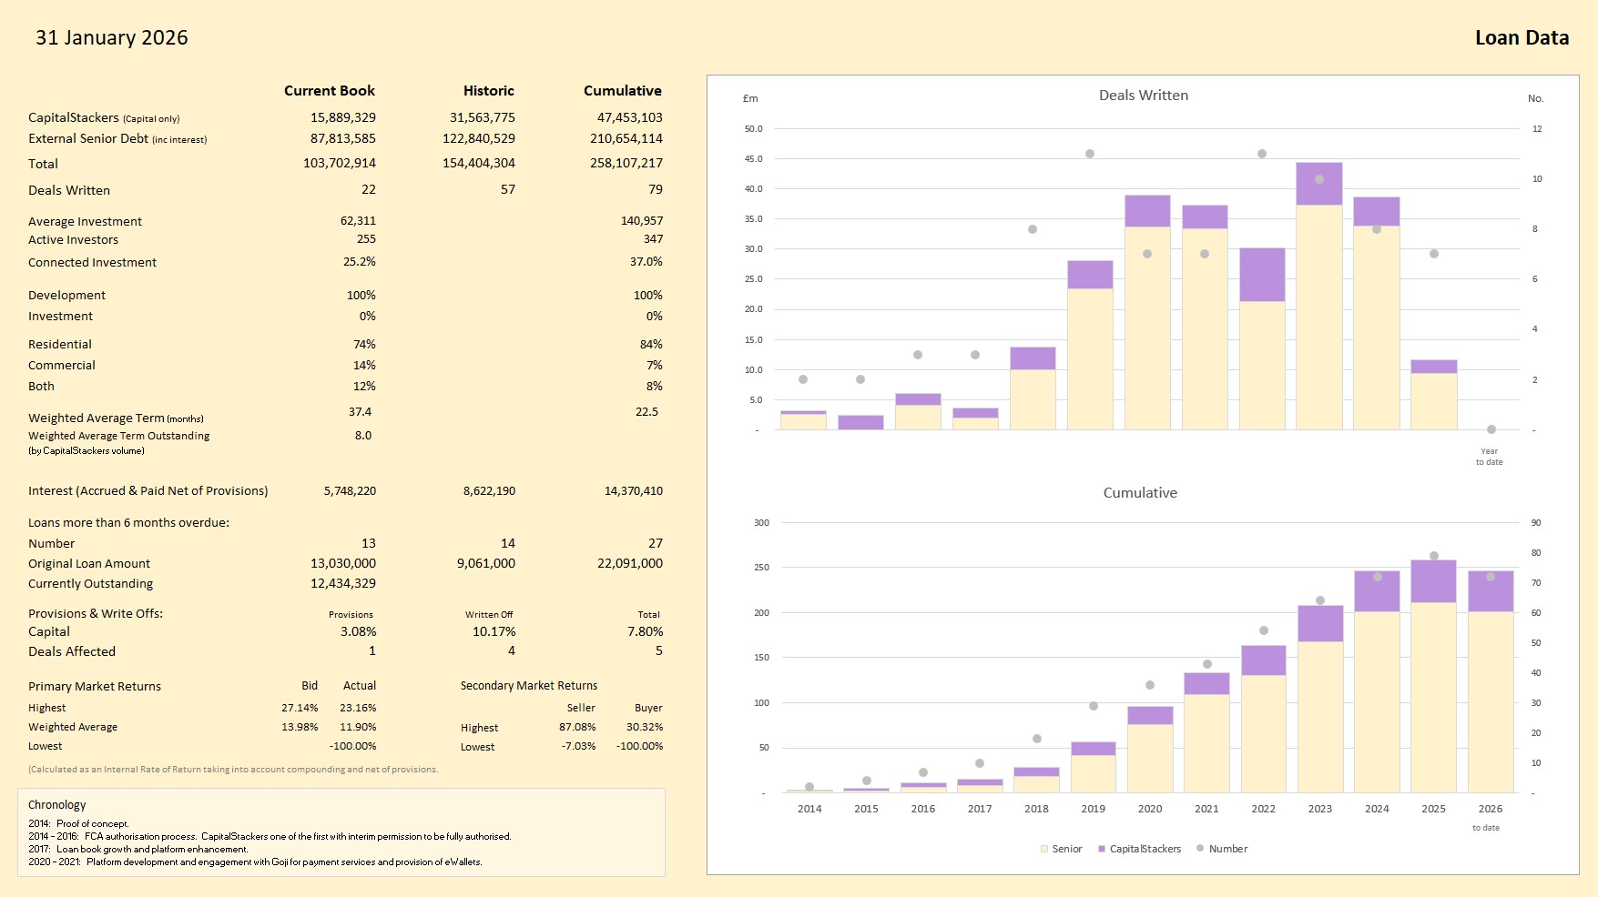Click the 2019 x-axis year label
This screenshot has height=897, width=1598.
[1093, 809]
